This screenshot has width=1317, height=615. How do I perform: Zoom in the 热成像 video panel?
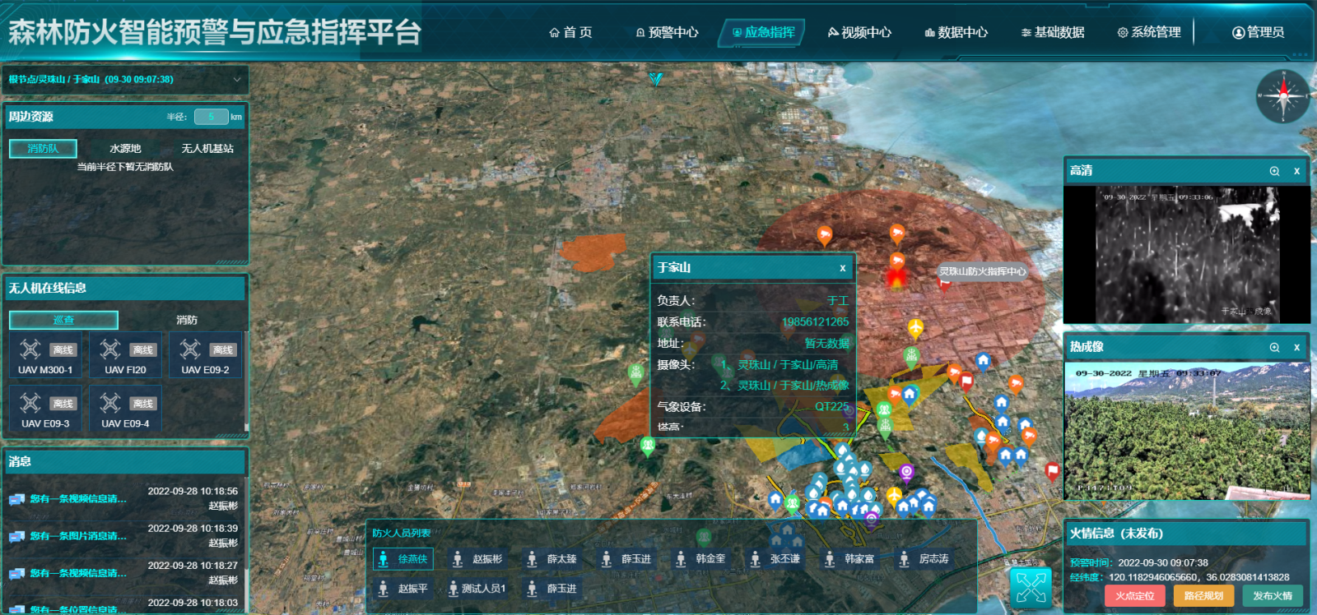coord(1274,348)
